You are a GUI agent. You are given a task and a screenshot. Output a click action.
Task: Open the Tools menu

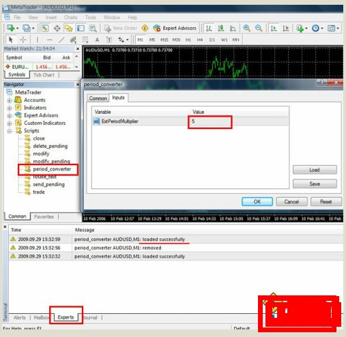91,18
